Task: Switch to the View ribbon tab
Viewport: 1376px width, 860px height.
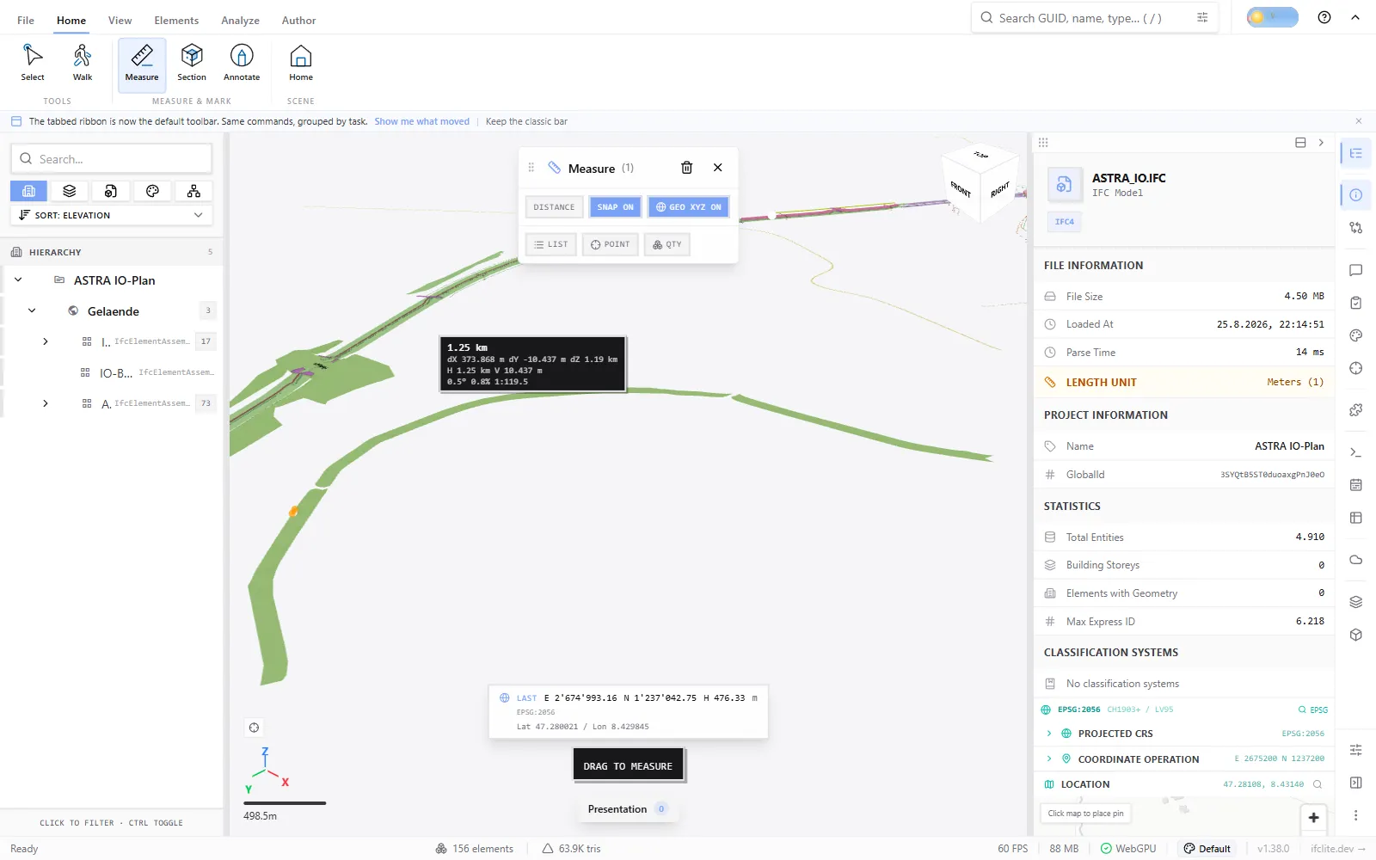Action: (x=120, y=20)
